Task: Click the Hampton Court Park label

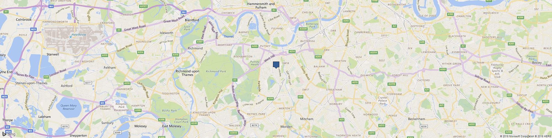Action: 182,120
